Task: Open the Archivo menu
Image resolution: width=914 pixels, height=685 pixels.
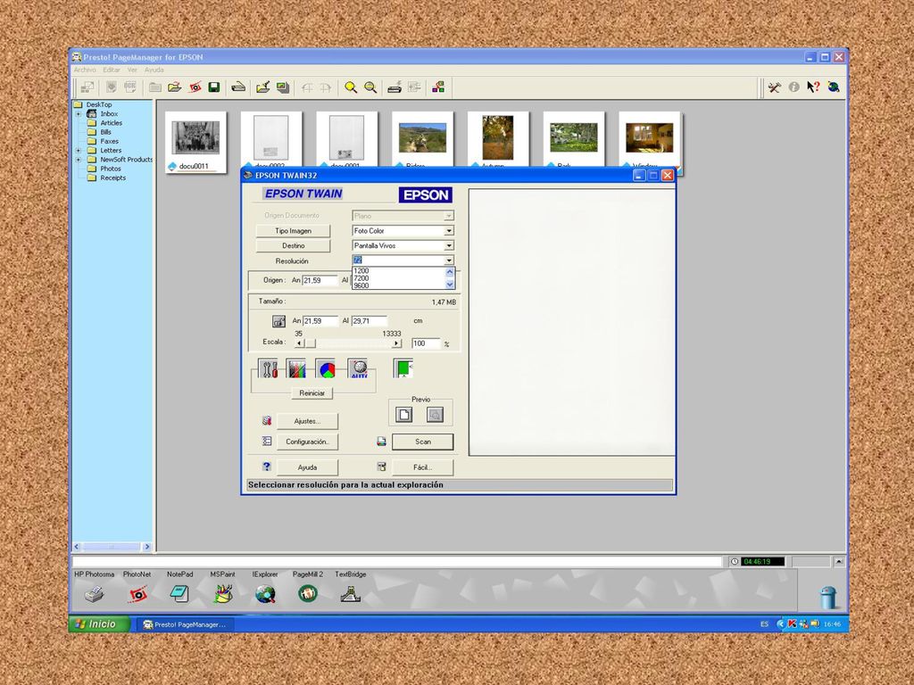Action: (85, 70)
